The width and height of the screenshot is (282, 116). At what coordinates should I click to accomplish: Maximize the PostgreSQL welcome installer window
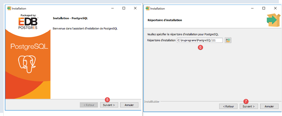124,8
